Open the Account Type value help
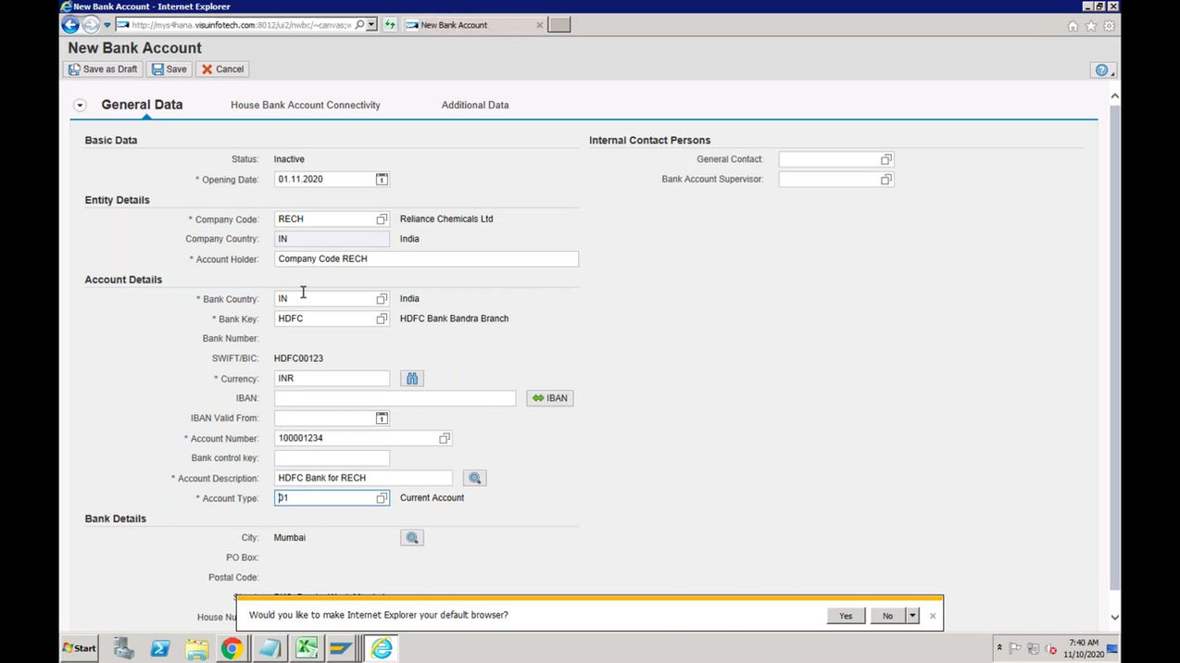Image resolution: width=1180 pixels, height=663 pixels. [x=381, y=497]
